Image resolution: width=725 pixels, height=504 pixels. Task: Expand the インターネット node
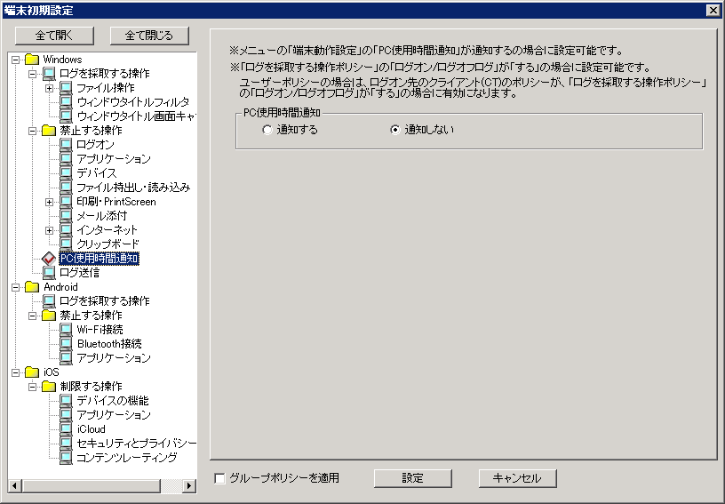click(49, 230)
